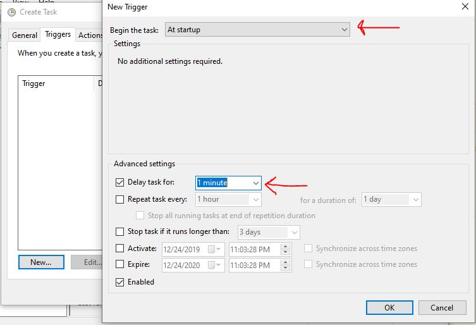Uncheck the Delay task for checkbox

120,183
